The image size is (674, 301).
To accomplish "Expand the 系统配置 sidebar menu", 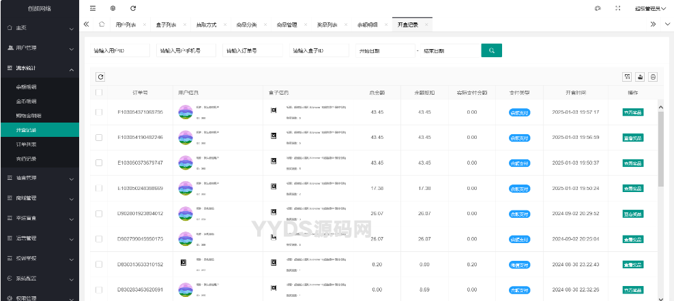I will (40, 279).
